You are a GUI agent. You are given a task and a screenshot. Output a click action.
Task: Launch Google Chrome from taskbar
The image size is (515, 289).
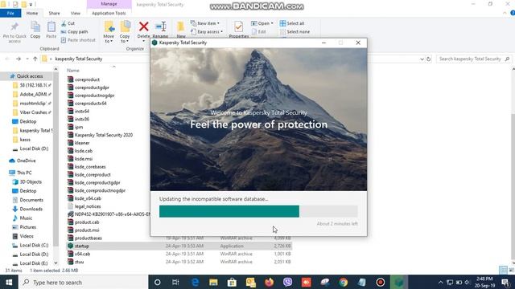pyautogui.click(x=344, y=282)
